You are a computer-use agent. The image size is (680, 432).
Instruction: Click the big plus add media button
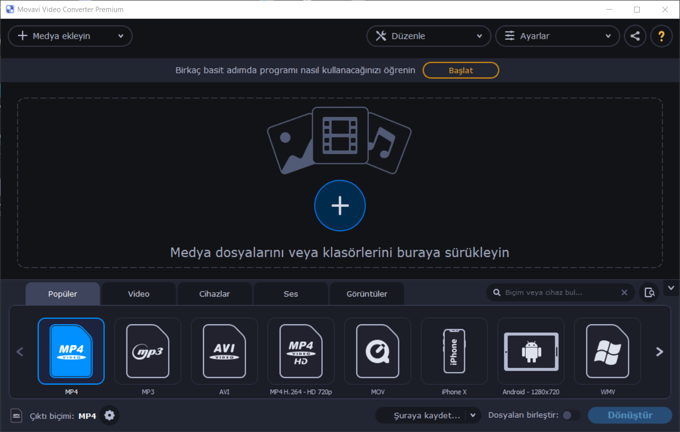pos(340,205)
